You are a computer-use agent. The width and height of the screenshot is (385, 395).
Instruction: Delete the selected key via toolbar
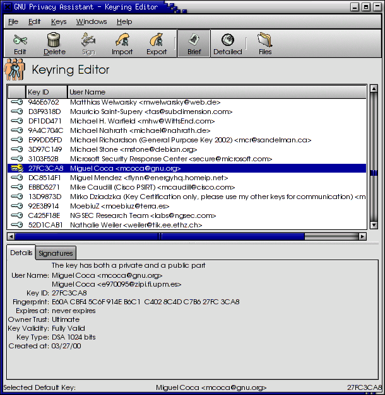[x=54, y=43]
